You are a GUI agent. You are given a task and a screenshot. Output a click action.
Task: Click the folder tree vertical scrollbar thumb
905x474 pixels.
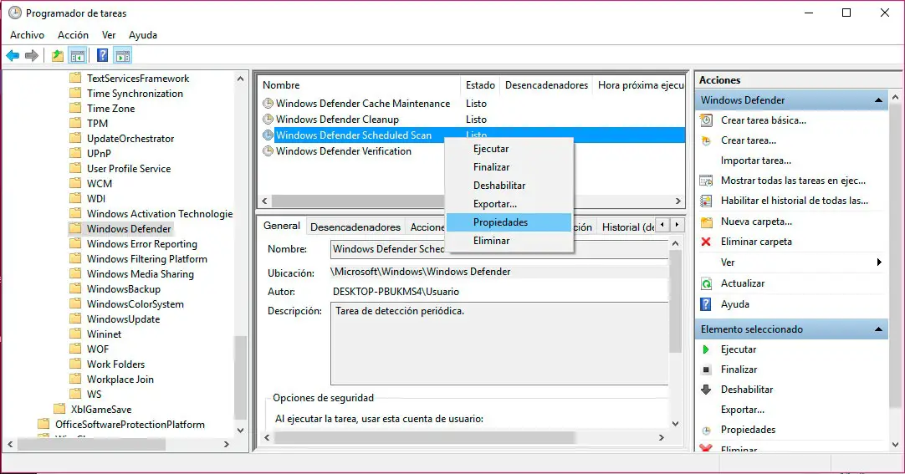(241, 378)
